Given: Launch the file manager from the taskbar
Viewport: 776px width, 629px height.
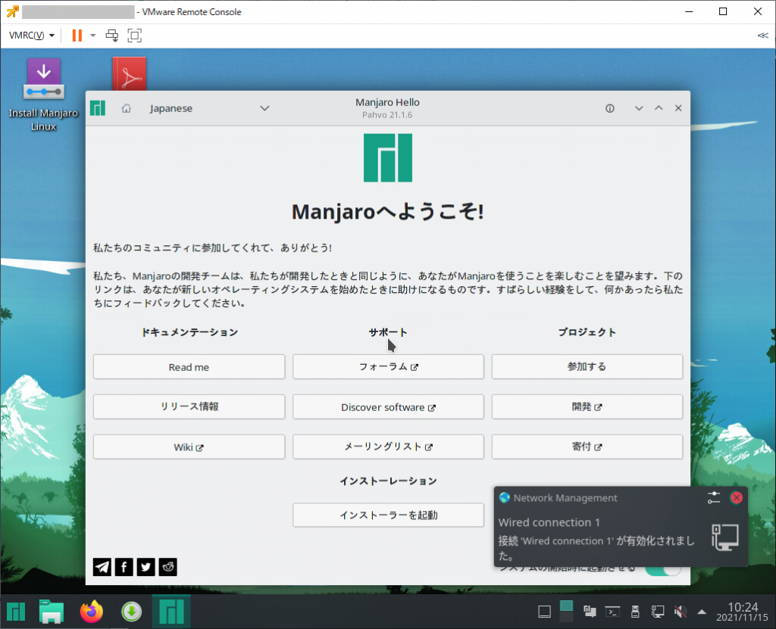Looking at the screenshot, I should tap(52, 612).
